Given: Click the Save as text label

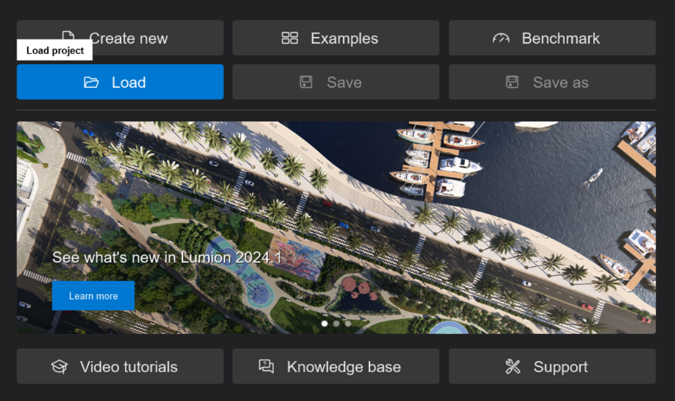Looking at the screenshot, I should click(x=560, y=82).
